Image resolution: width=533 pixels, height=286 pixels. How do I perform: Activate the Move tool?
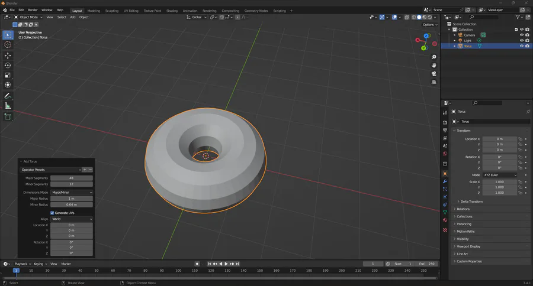point(8,56)
